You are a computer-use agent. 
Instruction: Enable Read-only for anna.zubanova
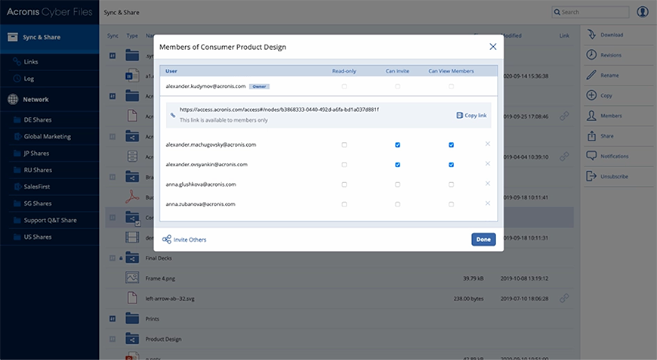pos(344,204)
